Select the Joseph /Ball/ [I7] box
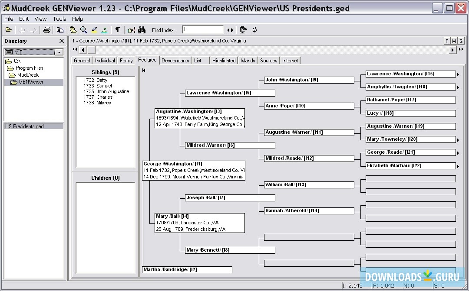Viewport: 469px width, 291px height. tap(230, 197)
